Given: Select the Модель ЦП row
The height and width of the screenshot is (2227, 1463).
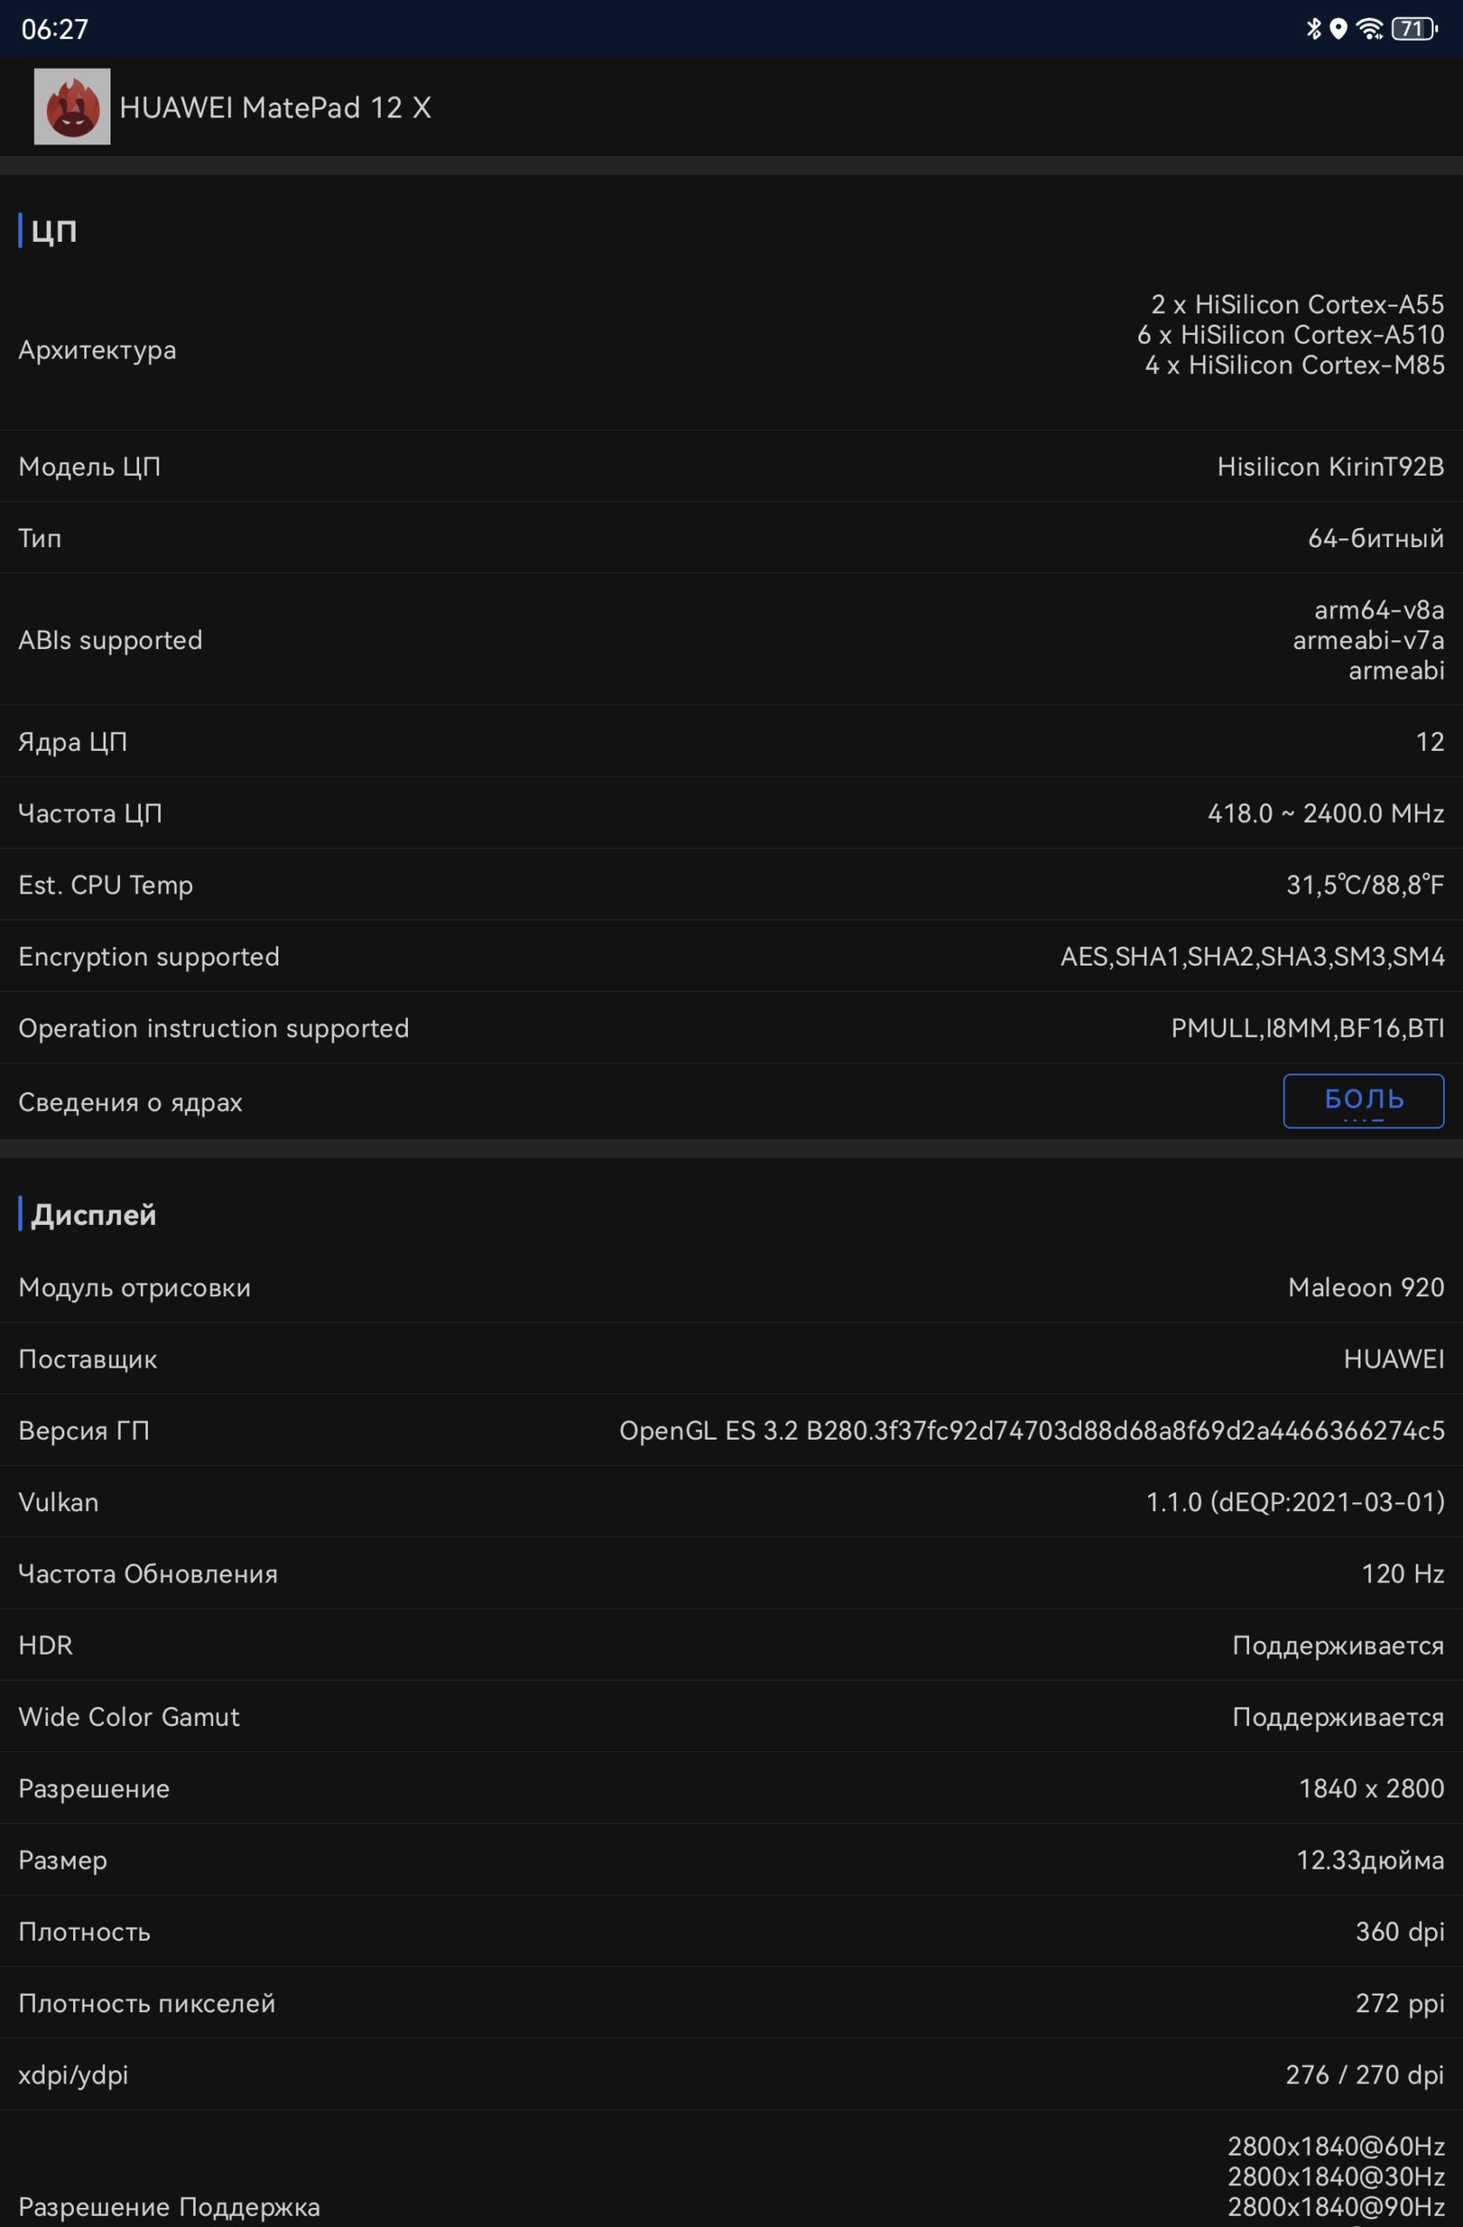Looking at the screenshot, I should pos(731,466).
